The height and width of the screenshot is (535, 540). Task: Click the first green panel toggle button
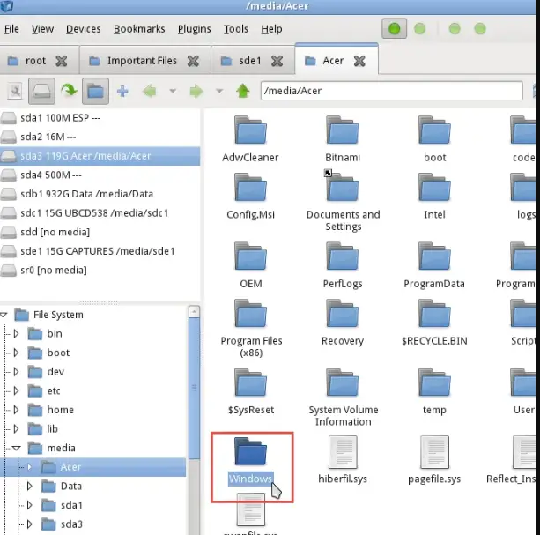click(x=395, y=29)
